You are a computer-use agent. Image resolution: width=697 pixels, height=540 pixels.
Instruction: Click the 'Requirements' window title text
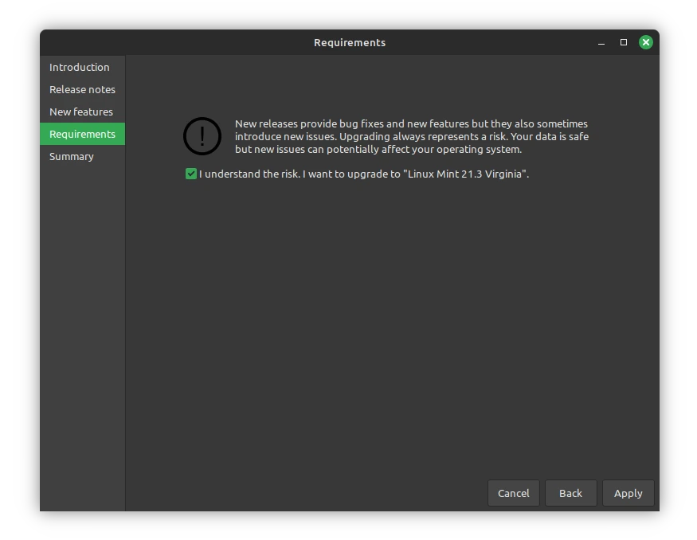[349, 42]
